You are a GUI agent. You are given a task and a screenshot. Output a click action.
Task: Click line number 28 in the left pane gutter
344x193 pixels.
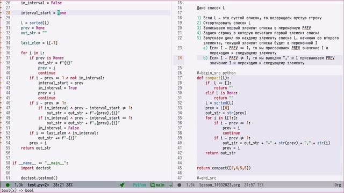(8, 13)
